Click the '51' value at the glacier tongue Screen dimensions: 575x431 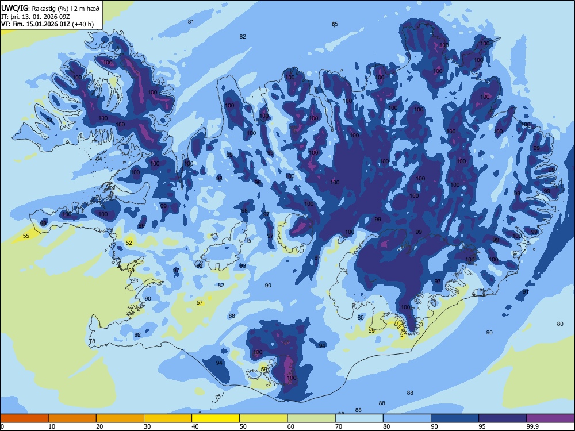pos(403,335)
